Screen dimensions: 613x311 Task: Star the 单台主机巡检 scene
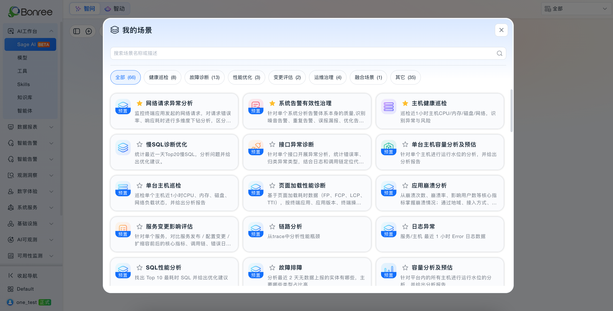tap(140, 185)
